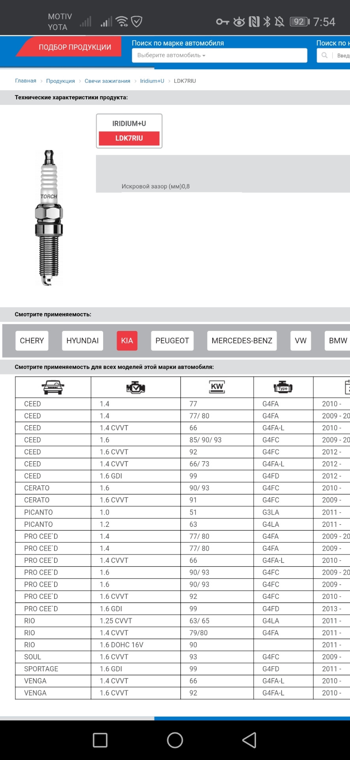The height and width of the screenshot is (760, 350).
Task: Click the 'Поиск по марке автомобиля' label
Action: [178, 43]
